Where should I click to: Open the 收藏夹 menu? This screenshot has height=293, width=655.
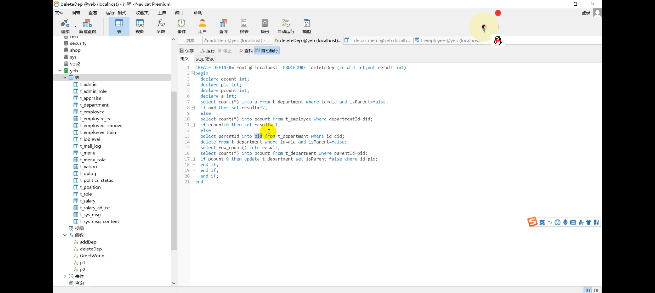click(142, 13)
